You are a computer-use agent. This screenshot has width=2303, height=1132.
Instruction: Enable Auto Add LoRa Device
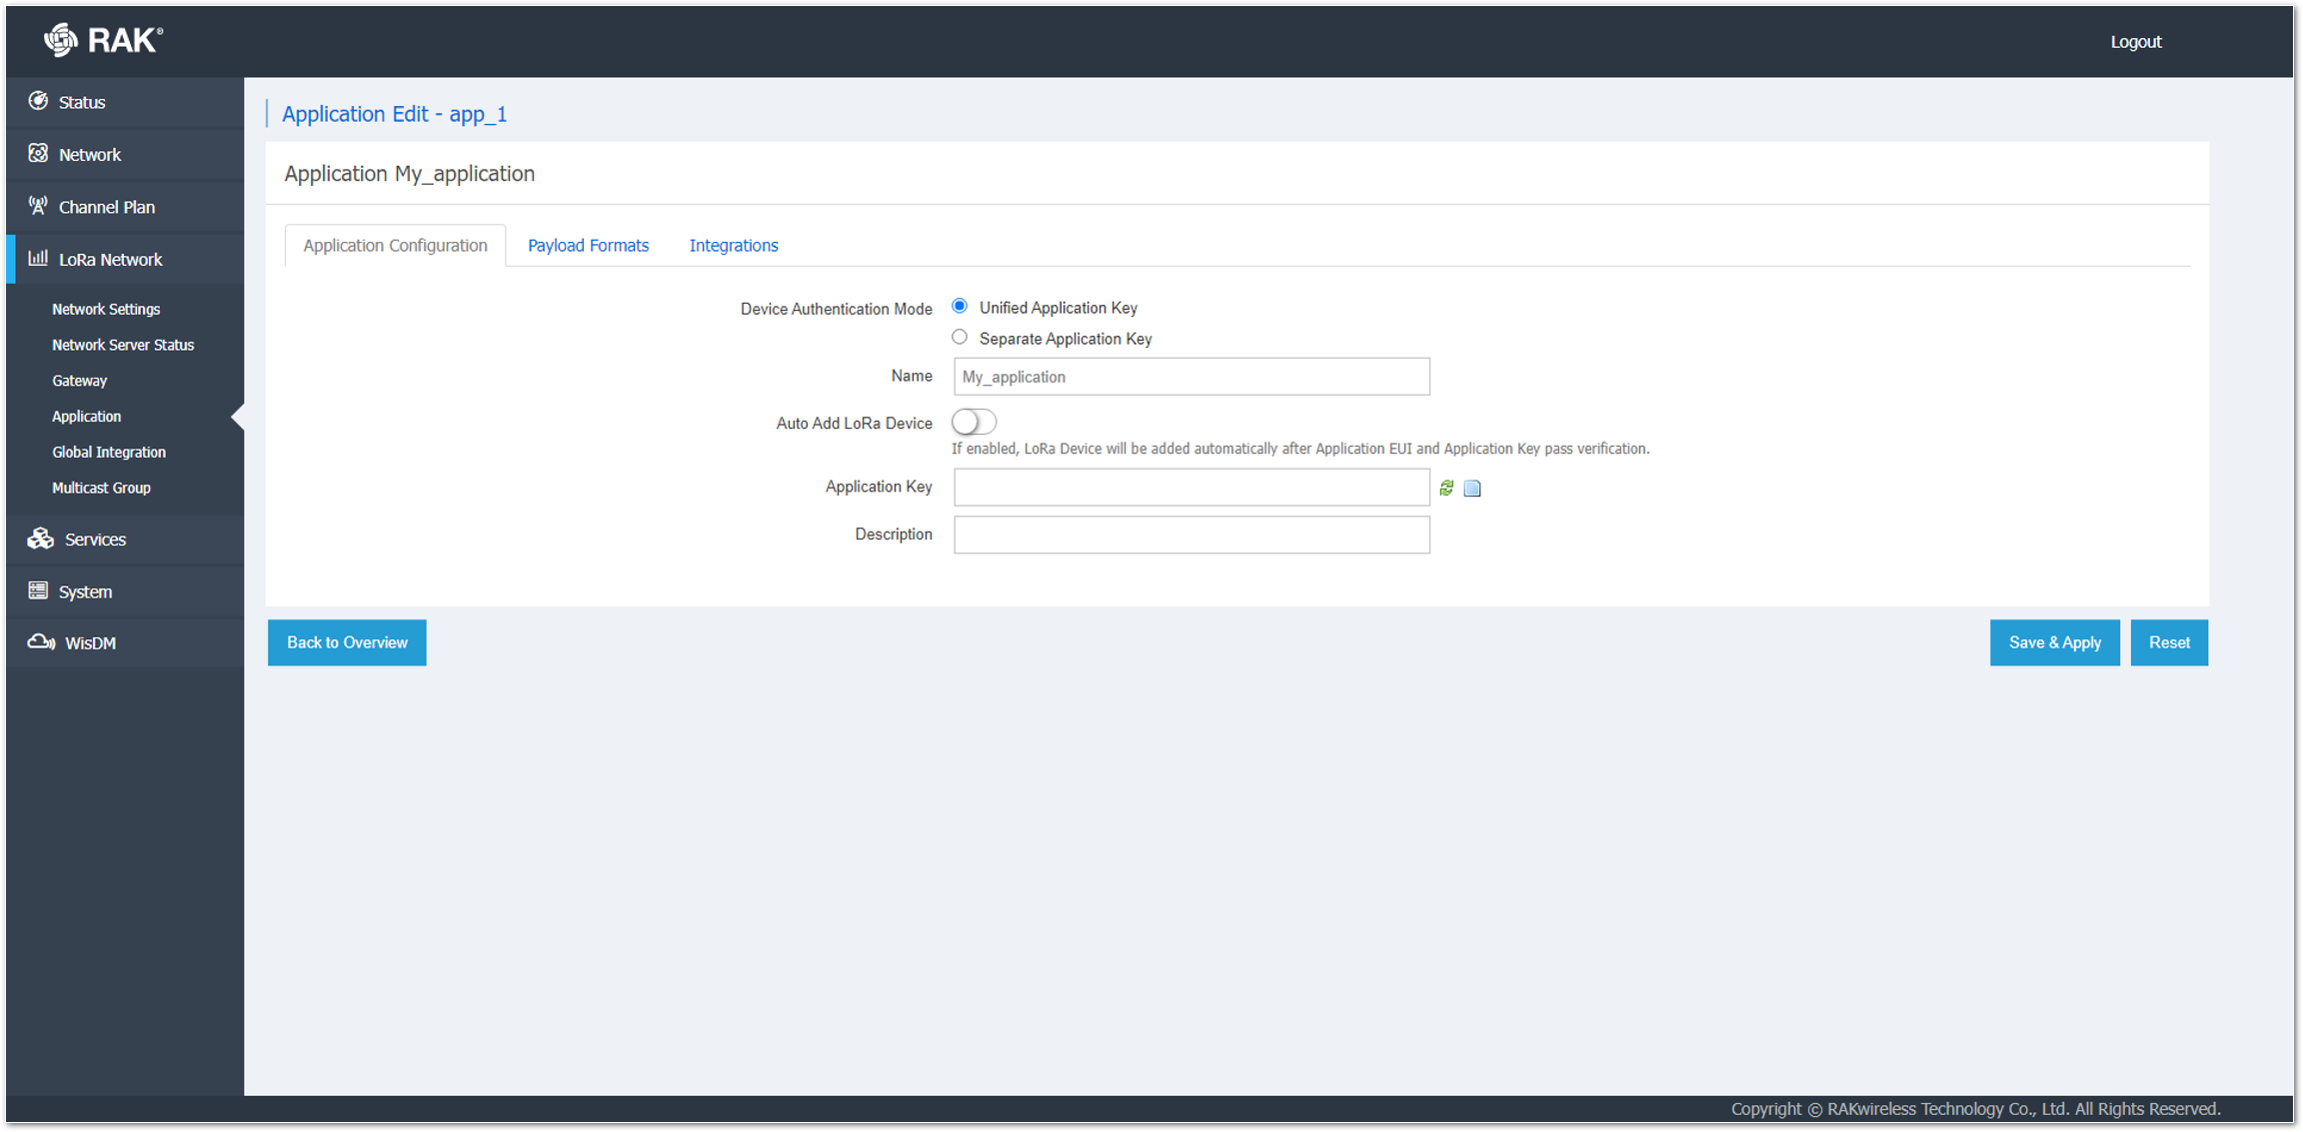point(973,422)
